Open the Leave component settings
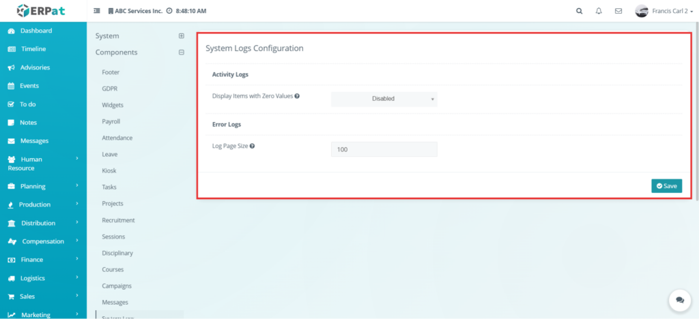The width and height of the screenshot is (699, 319). (x=110, y=154)
